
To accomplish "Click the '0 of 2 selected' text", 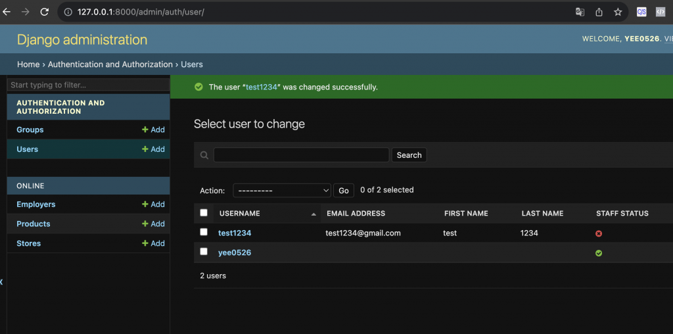I will click(x=387, y=190).
